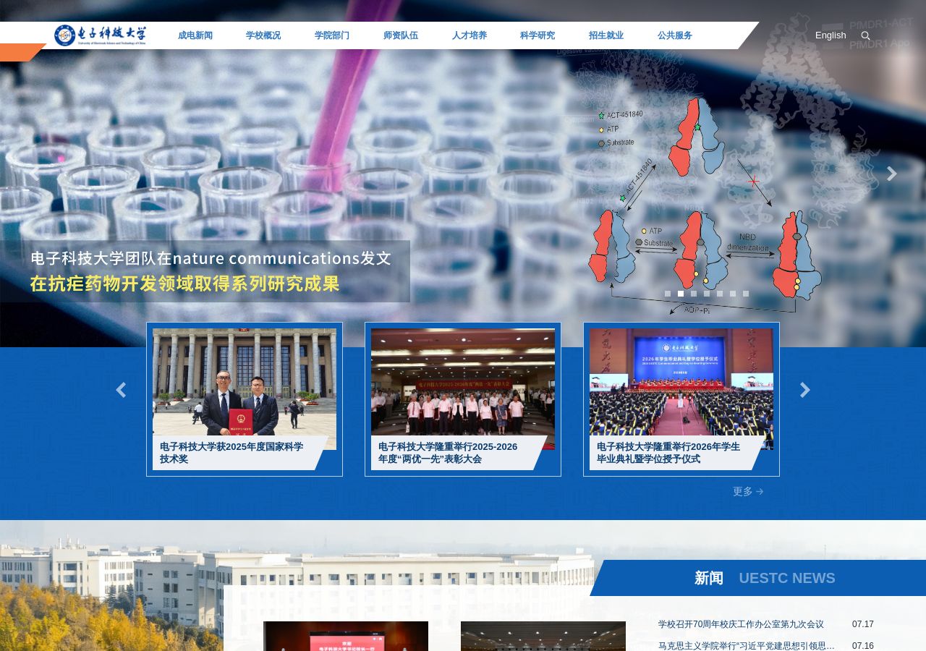Select the first banner slide indicator
926x651 pixels.
point(668,294)
